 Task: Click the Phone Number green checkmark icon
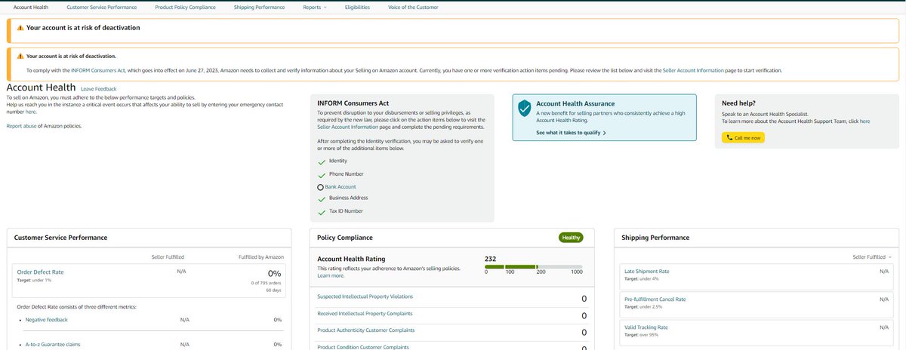pyautogui.click(x=322, y=174)
